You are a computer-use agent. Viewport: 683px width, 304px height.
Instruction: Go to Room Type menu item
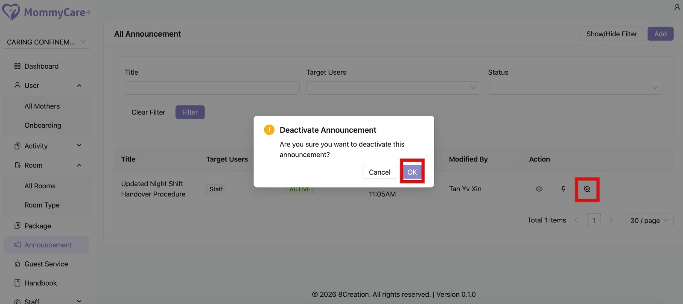(42, 205)
